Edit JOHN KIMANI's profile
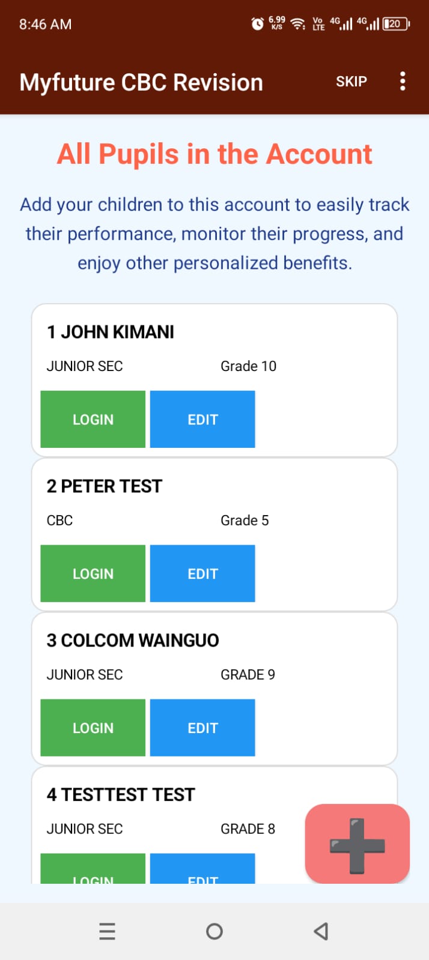Viewport: 429px width, 960px height. pos(202,419)
